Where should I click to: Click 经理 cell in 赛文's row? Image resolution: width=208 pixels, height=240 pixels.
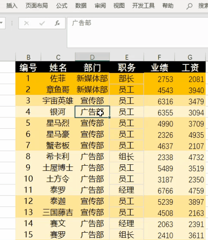coord(127,223)
